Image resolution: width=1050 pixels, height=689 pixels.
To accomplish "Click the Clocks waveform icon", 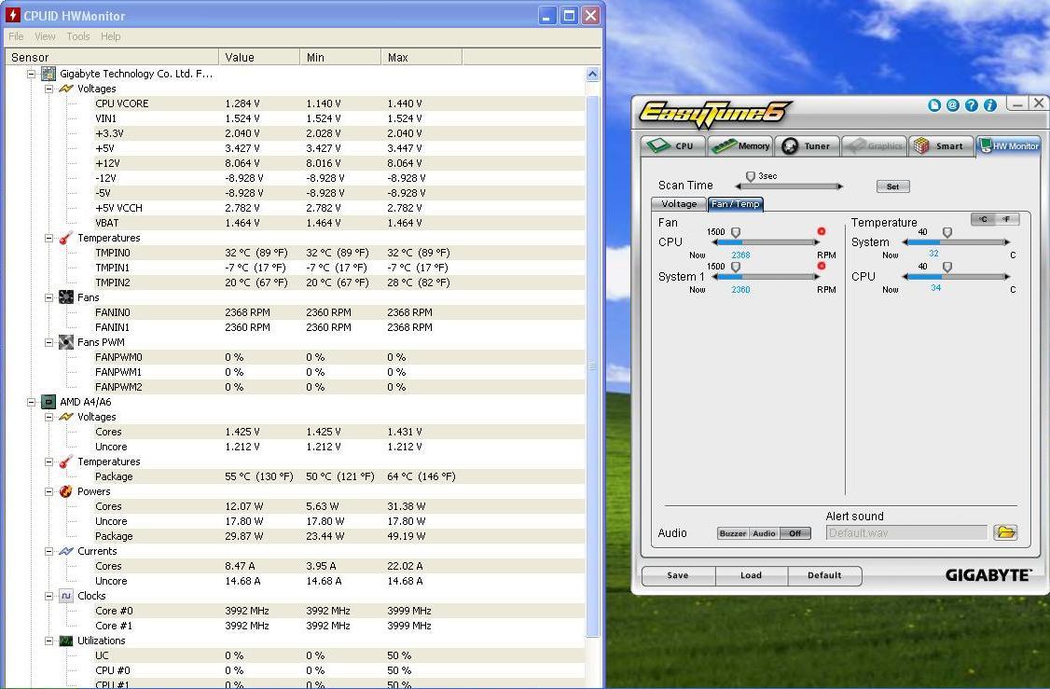I will click(65, 596).
